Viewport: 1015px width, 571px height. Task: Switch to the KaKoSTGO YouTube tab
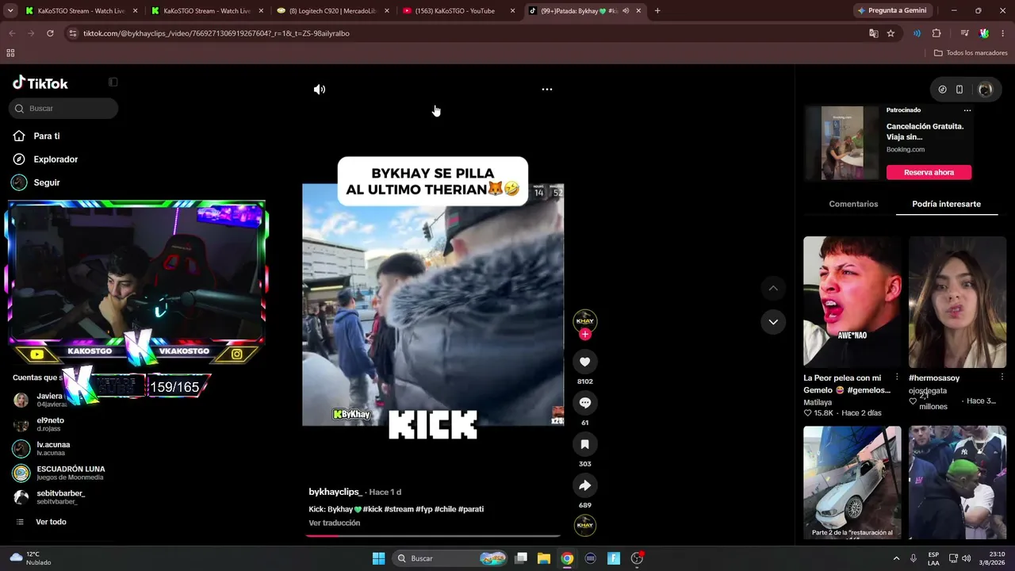pyautogui.click(x=458, y=11)
